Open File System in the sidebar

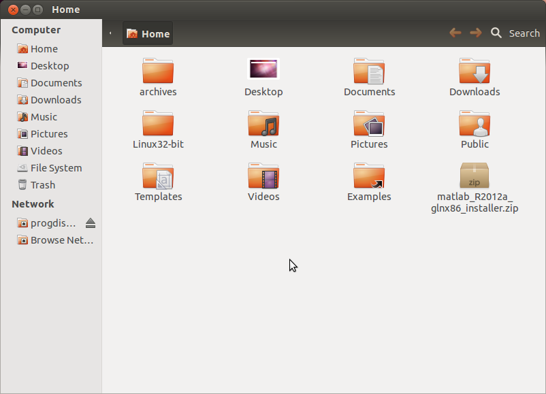tap(51, 168)
